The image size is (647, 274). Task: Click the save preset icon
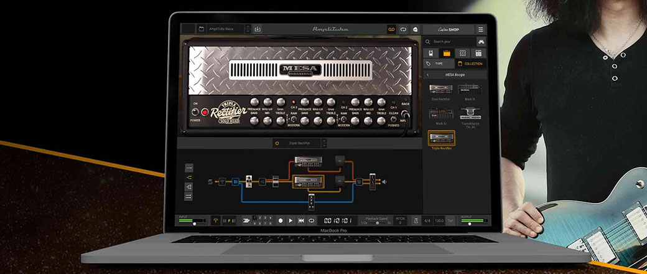coord(258,29)
